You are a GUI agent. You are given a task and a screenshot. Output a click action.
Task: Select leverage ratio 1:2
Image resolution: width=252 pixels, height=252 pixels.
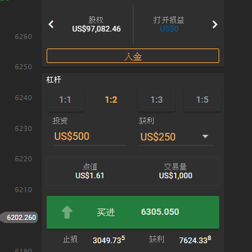(x=111, y=100)
